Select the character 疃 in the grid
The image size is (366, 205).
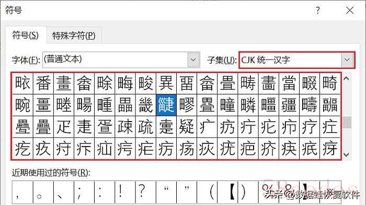coord(227,105)
